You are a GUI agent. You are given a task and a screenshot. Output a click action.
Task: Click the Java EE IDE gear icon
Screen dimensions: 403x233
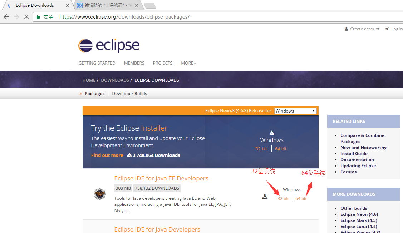[100, 194]
